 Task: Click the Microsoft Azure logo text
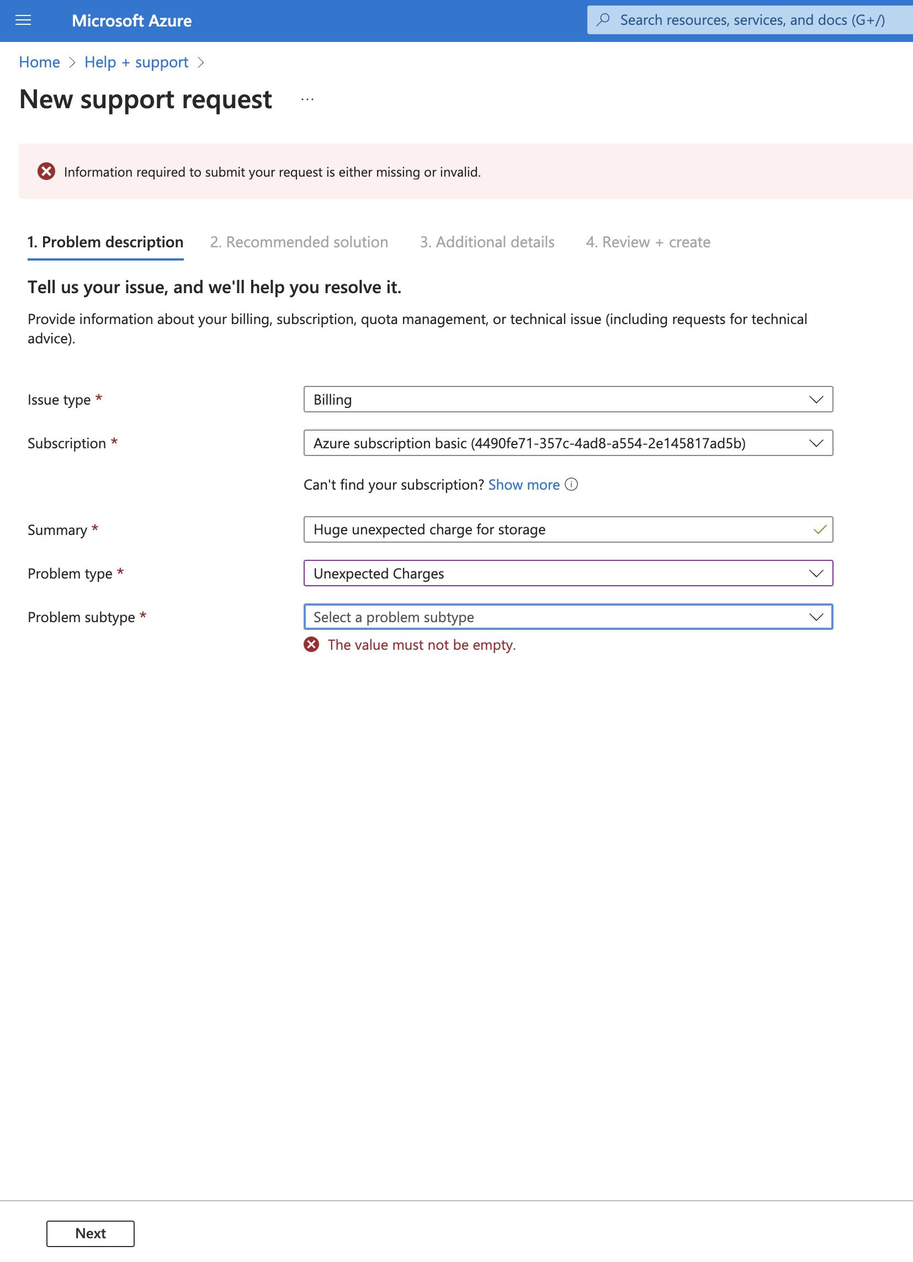pos(132,20)
